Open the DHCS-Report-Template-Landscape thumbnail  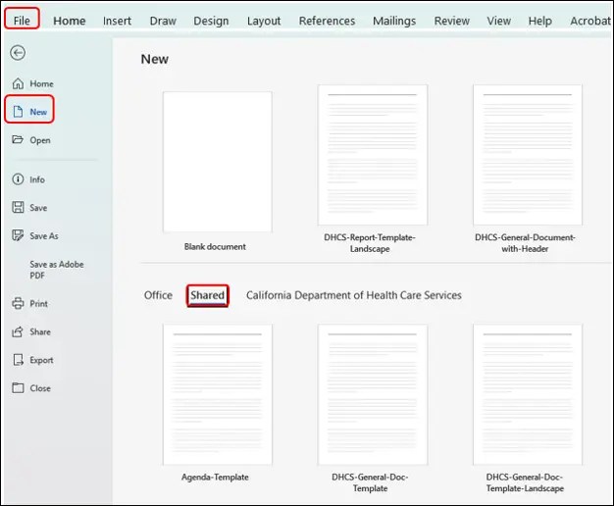click(x=373, y=155)
